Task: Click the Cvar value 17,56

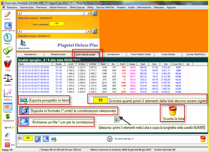Action: pos(178,92)
